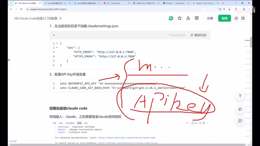260x146 pixels.
Task: Back to top floating button
Action: pyautogui.click(x=240, y=96)
